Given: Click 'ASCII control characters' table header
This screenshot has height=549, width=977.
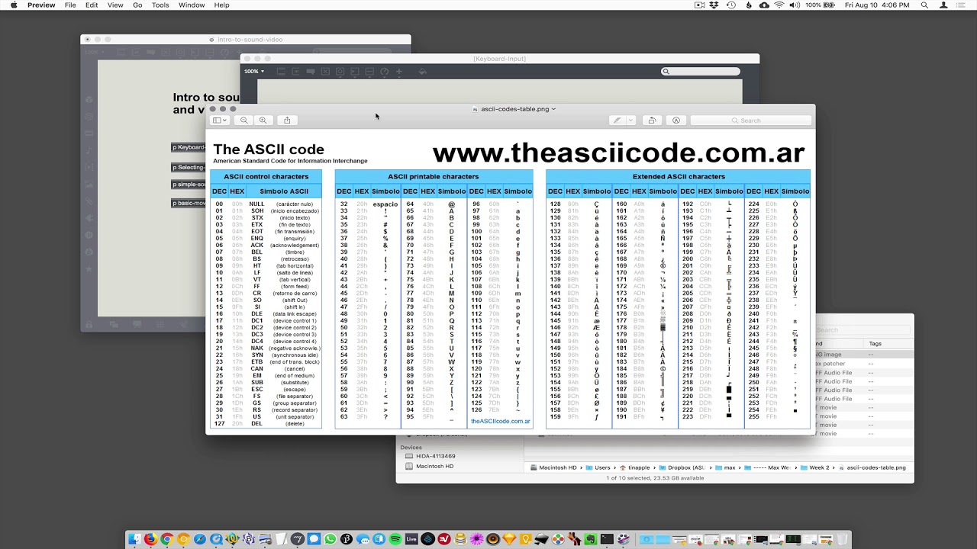Looking at the screenshot, I should point(266,177).
